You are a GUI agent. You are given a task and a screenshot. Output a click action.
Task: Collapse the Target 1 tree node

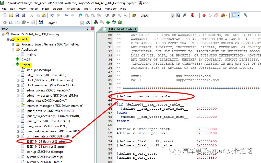pyautogui.click(x=7, y=39)
